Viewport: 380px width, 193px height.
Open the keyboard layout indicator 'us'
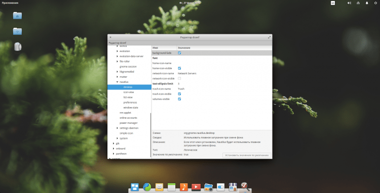(x=333, y=3)
